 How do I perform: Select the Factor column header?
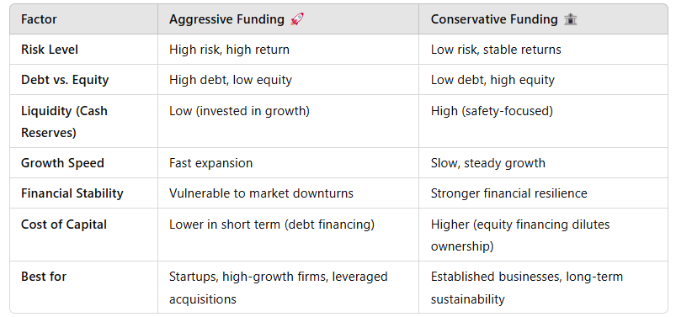[39, 19]
